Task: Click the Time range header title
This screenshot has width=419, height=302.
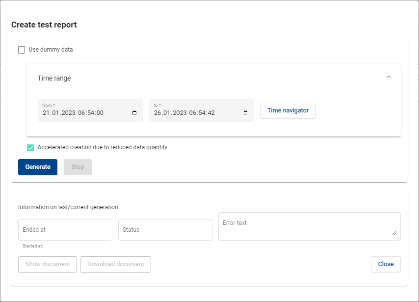Action: (54, 78)
